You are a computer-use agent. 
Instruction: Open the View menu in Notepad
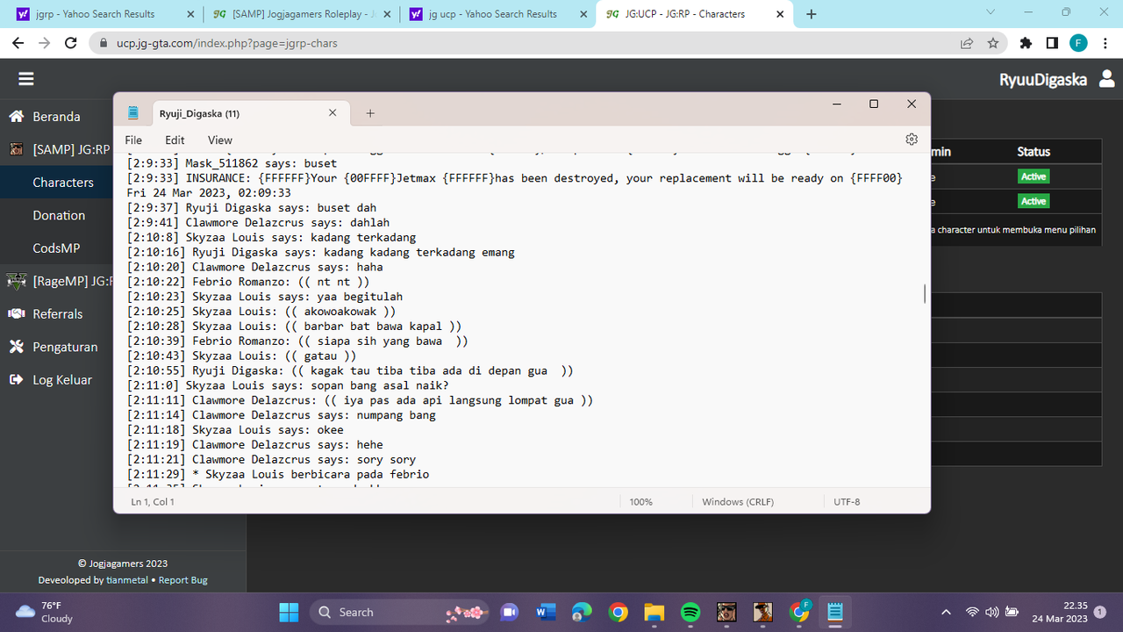click(x=220, y=140)
